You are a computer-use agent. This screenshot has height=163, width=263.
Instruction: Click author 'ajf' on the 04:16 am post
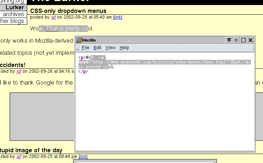[19, 71]
